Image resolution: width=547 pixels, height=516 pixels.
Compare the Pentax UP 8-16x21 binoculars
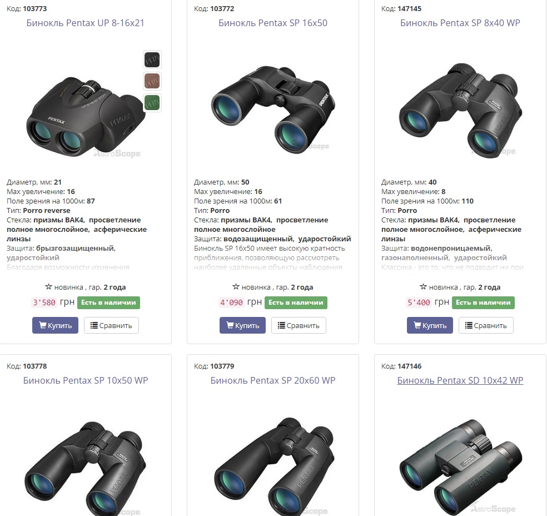pyautogui.click(x=111, y=325)
